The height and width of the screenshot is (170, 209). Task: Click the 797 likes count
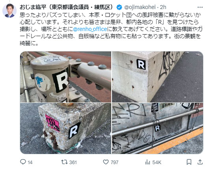[114, 162]
